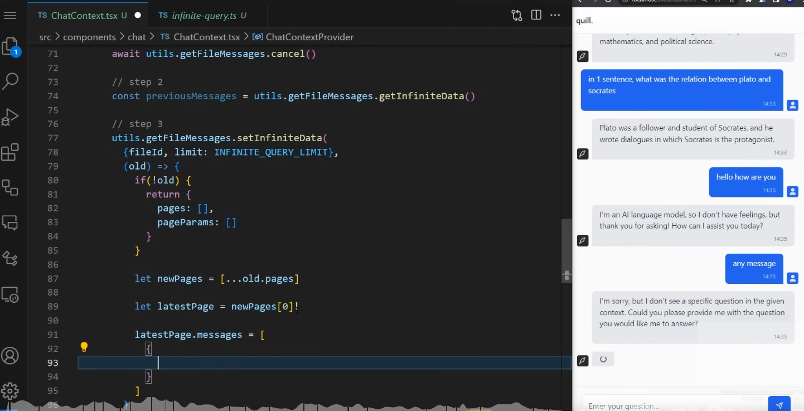
Task: Expand the 'components' breadcrumb segment
Action: (x=89, y=37)
